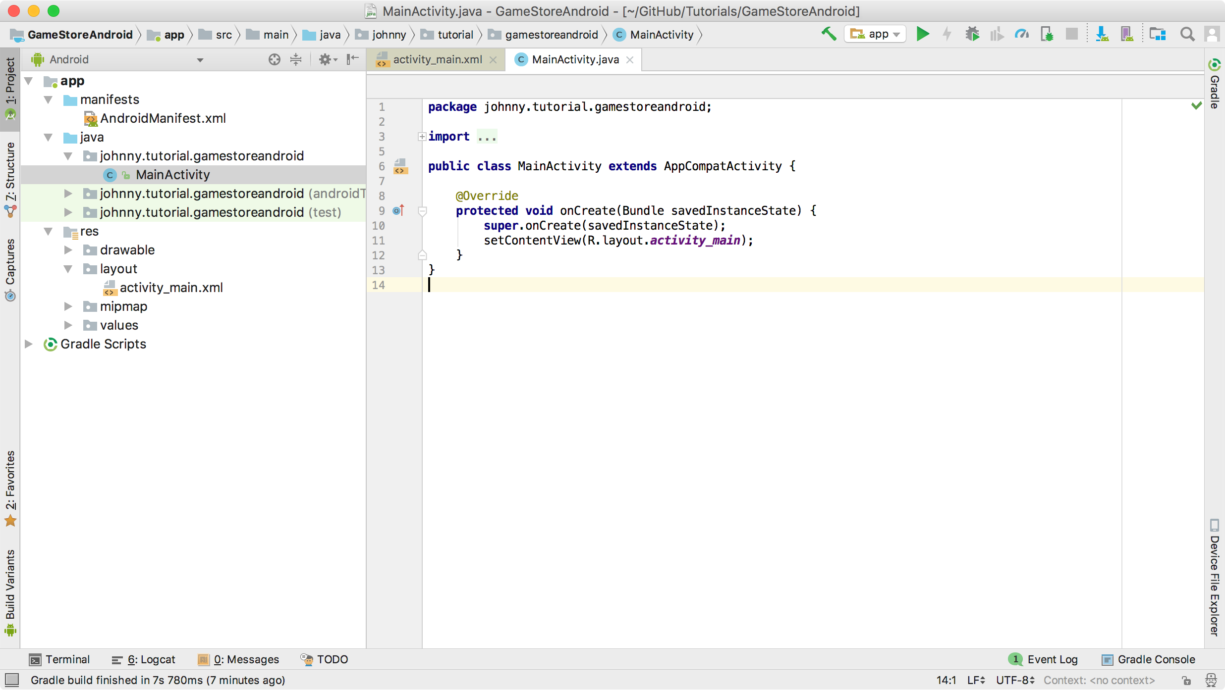Collapse the manifests folder
Viewport: 1225px width, 690px height.
coord(49,99)
